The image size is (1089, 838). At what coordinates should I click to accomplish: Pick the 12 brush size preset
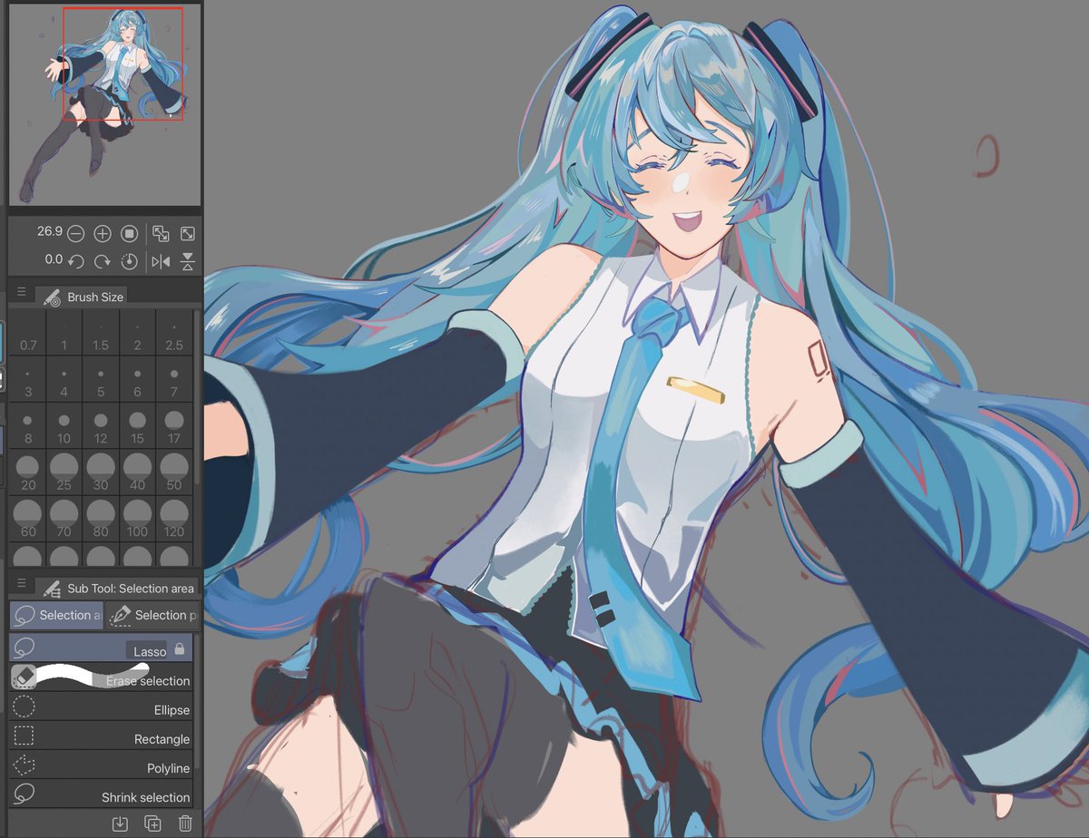(x=101, y=426)
